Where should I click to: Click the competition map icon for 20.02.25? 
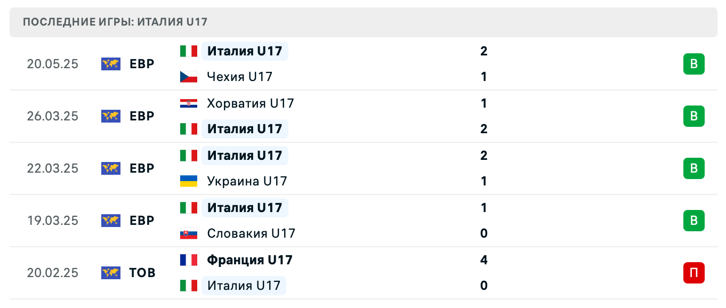coord(111,273)
